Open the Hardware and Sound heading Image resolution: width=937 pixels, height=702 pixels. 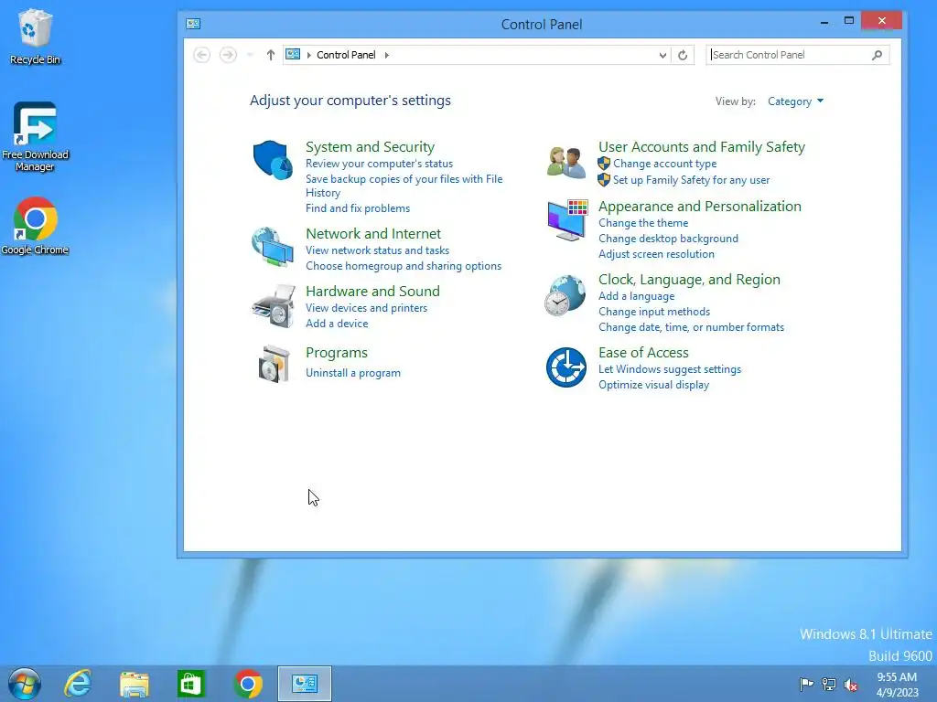click(x=372, y=292)
